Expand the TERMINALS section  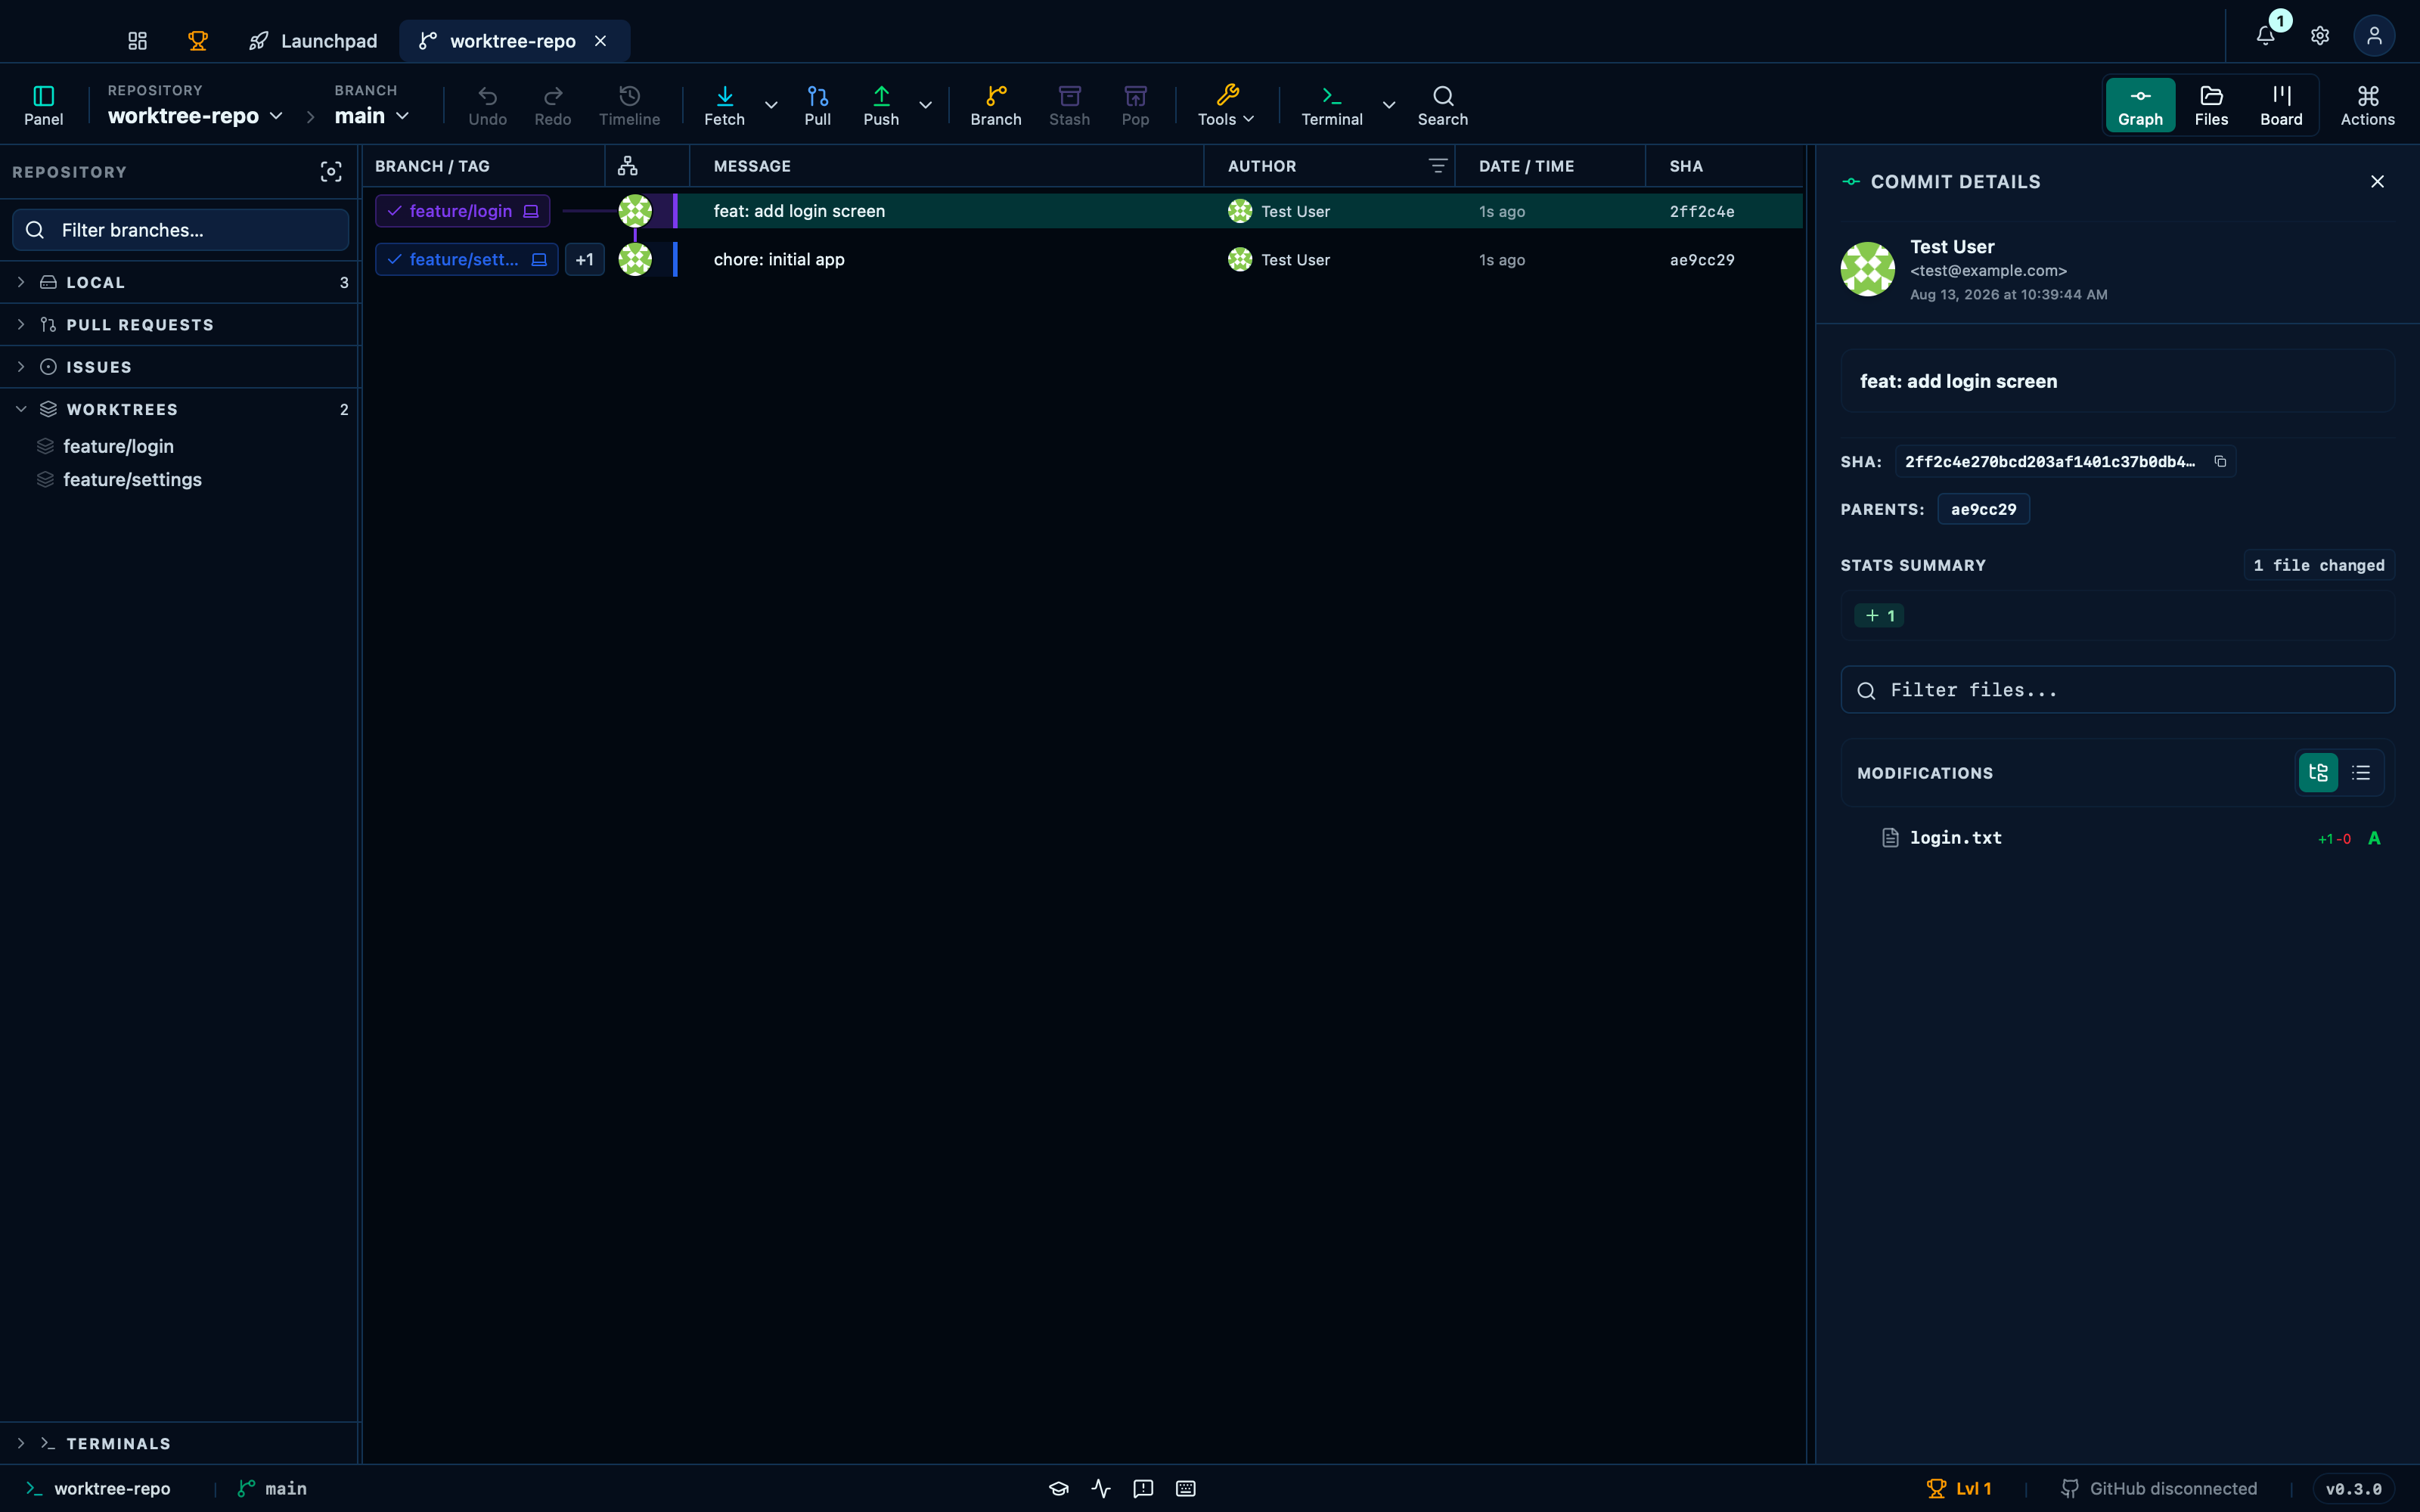[x=181, y=1443]
